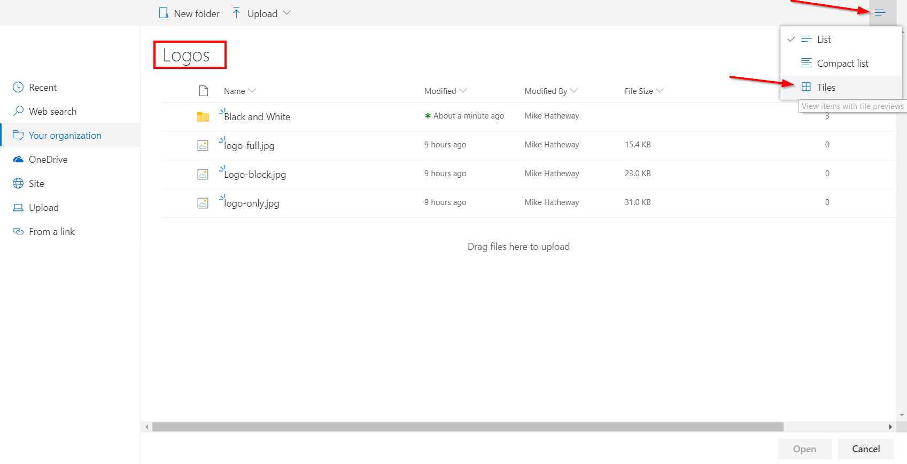Click the Black and White folder icon
907x464 pixels.
[203, 116]
